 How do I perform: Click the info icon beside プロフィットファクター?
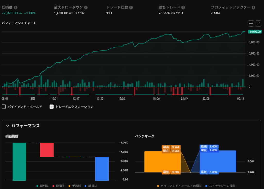click(x=254, y=8)
